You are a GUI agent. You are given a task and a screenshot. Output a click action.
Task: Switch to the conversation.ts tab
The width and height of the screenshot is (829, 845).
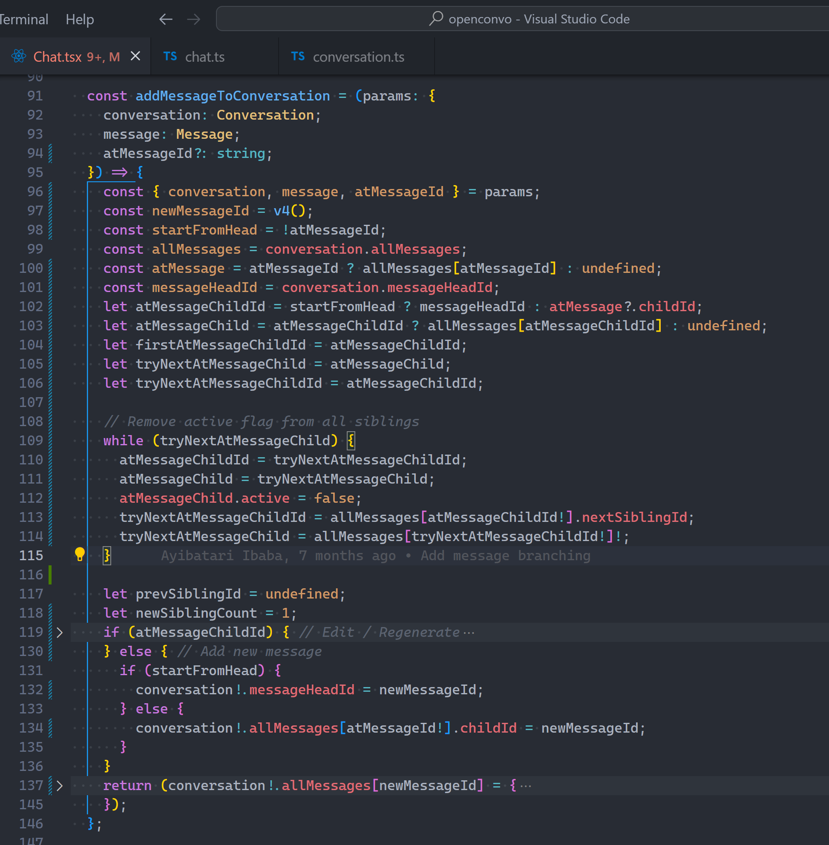tap(358, 57)
